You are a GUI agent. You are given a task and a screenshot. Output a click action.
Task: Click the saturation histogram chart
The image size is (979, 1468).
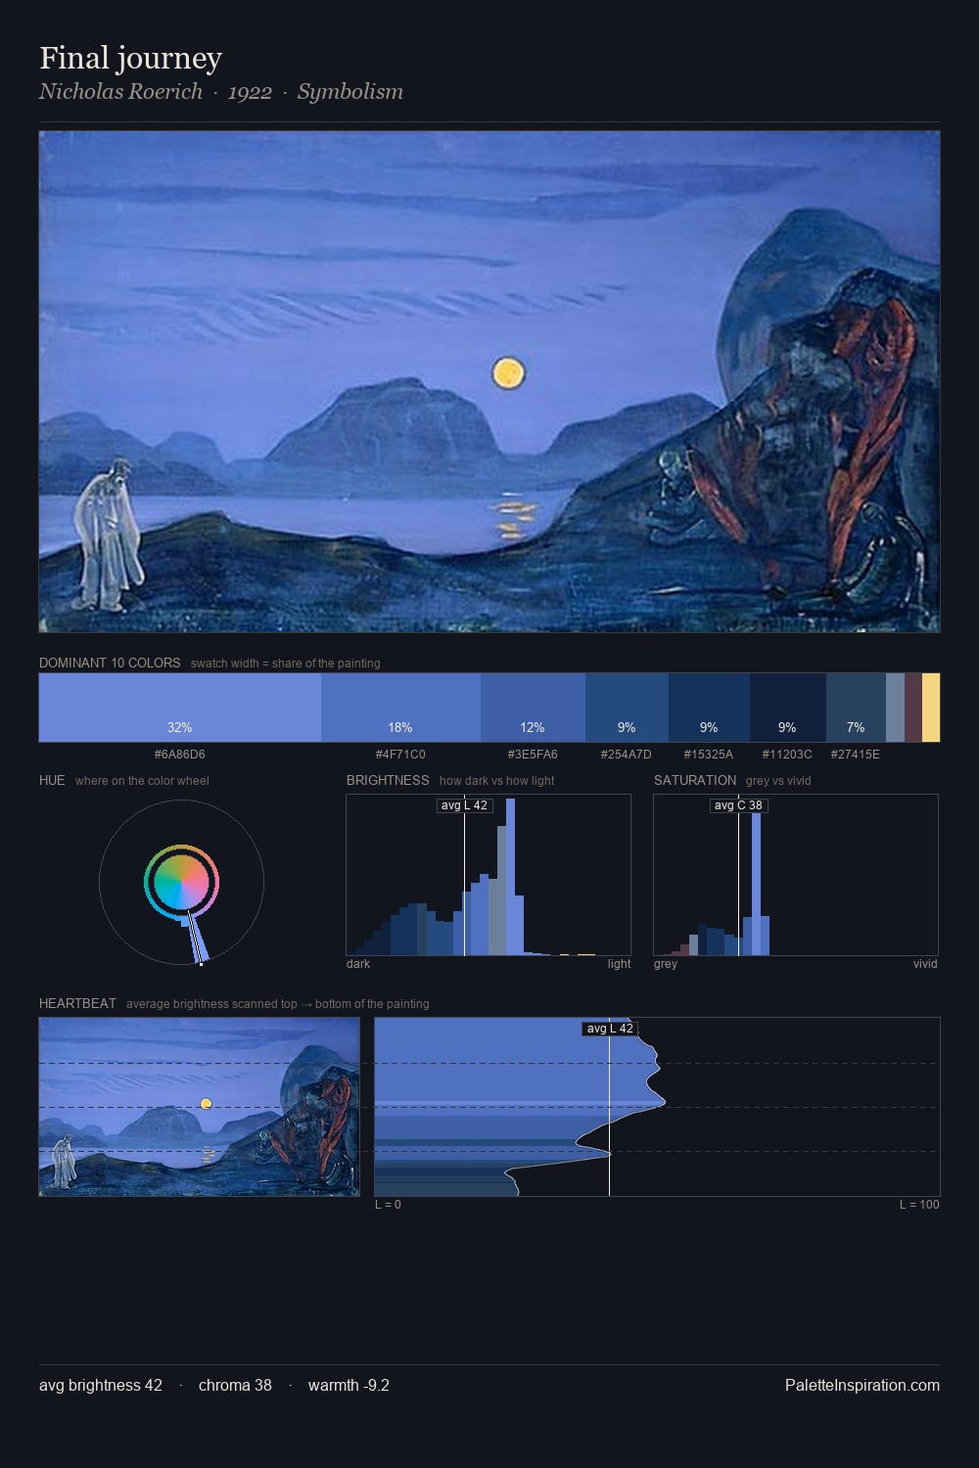pyautogui.click(x=796, y=875)
